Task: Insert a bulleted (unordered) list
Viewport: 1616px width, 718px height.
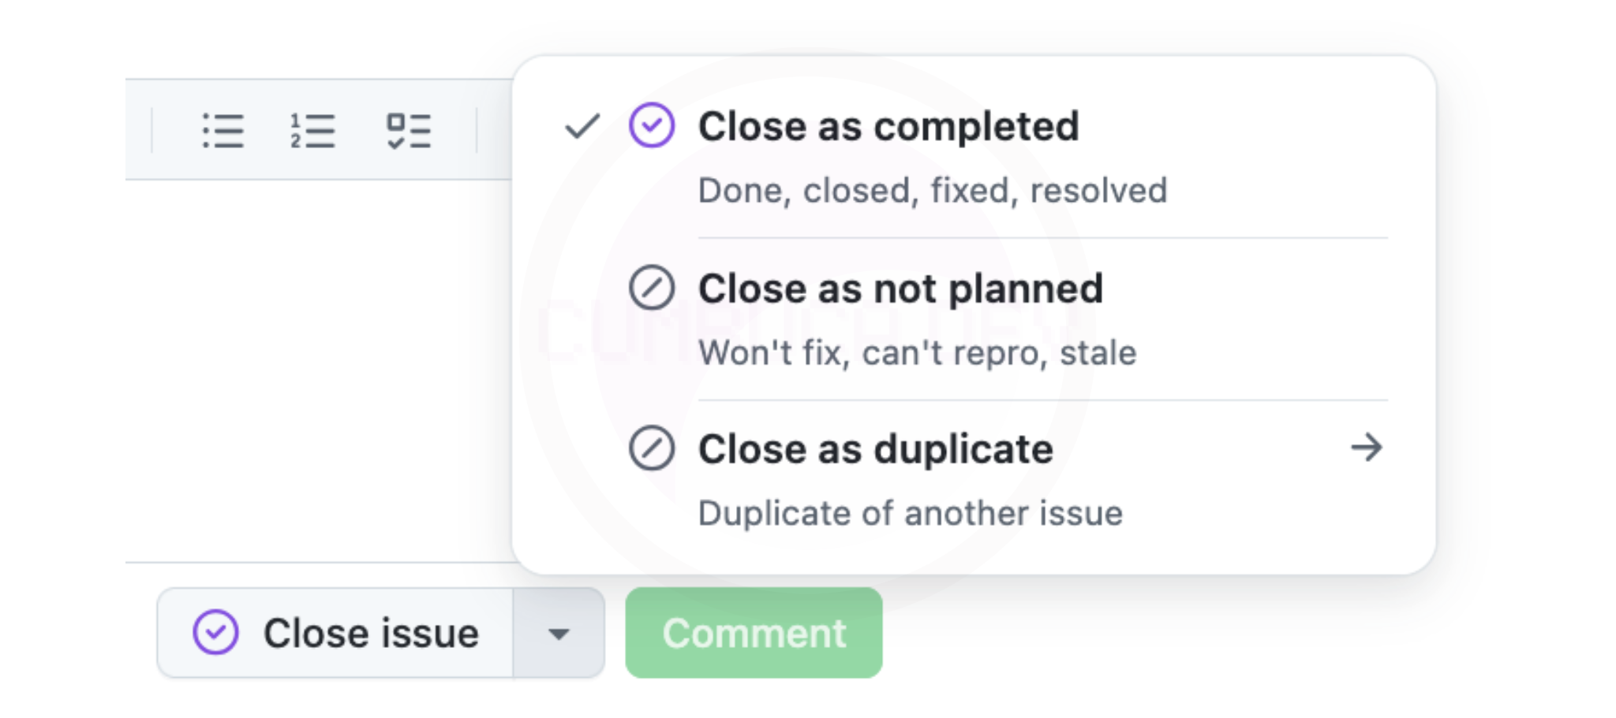Action: (223, 131)
